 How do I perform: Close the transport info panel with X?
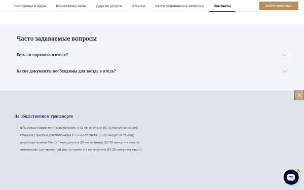pos(299,95)
